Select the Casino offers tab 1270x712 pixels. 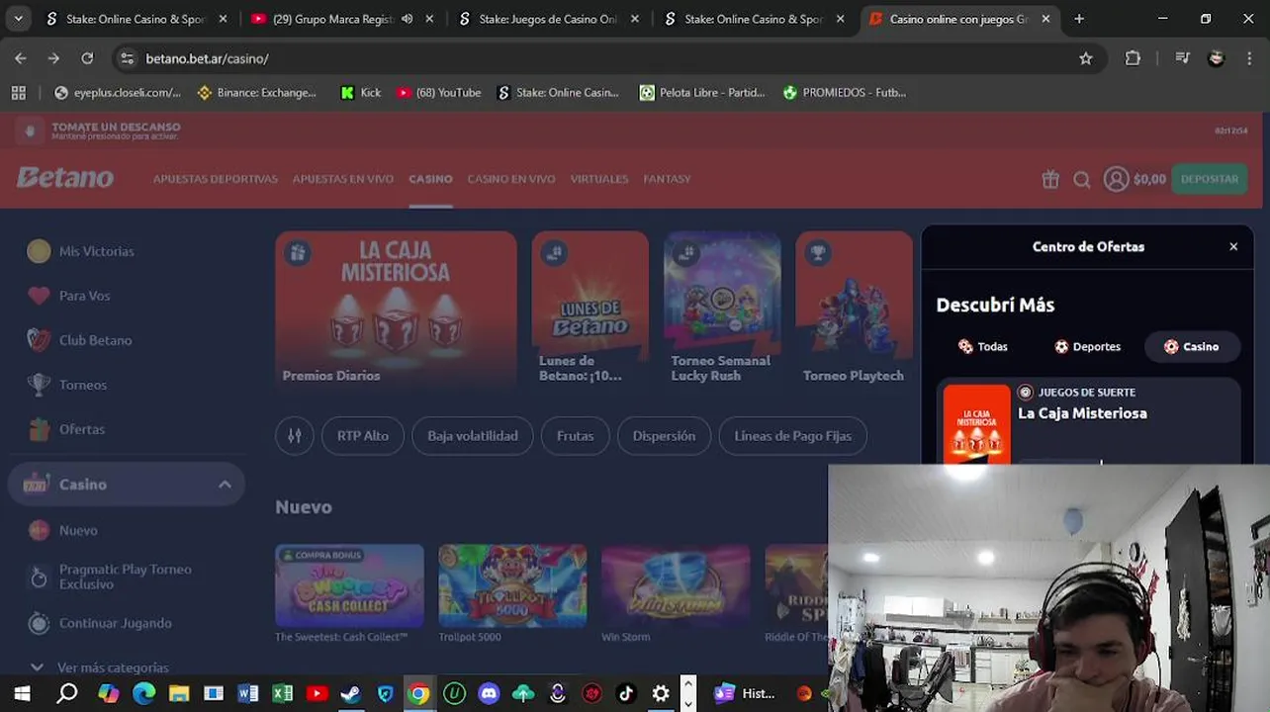(1191, 346)
